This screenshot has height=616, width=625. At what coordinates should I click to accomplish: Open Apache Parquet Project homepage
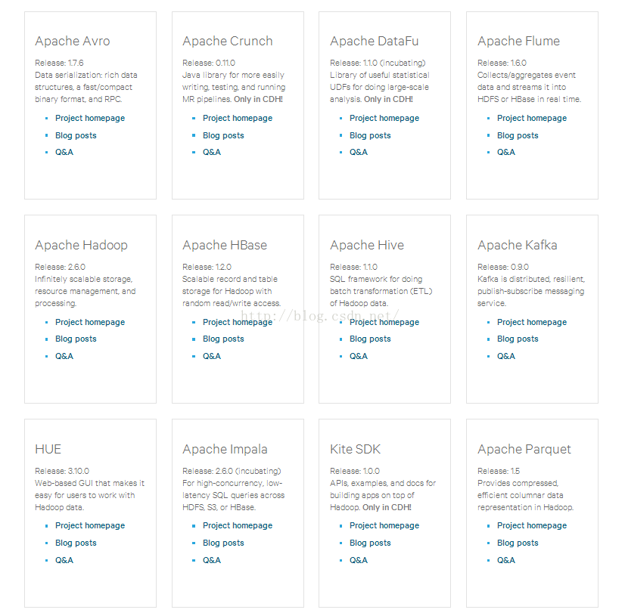pos(531,525)
